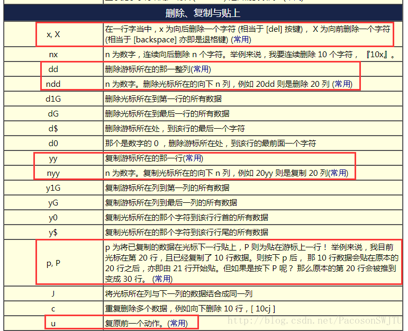The width and height of the screenshot is (408, 331).
Task: Click the y$ description about 行尾
Action: tap(187, 232)
